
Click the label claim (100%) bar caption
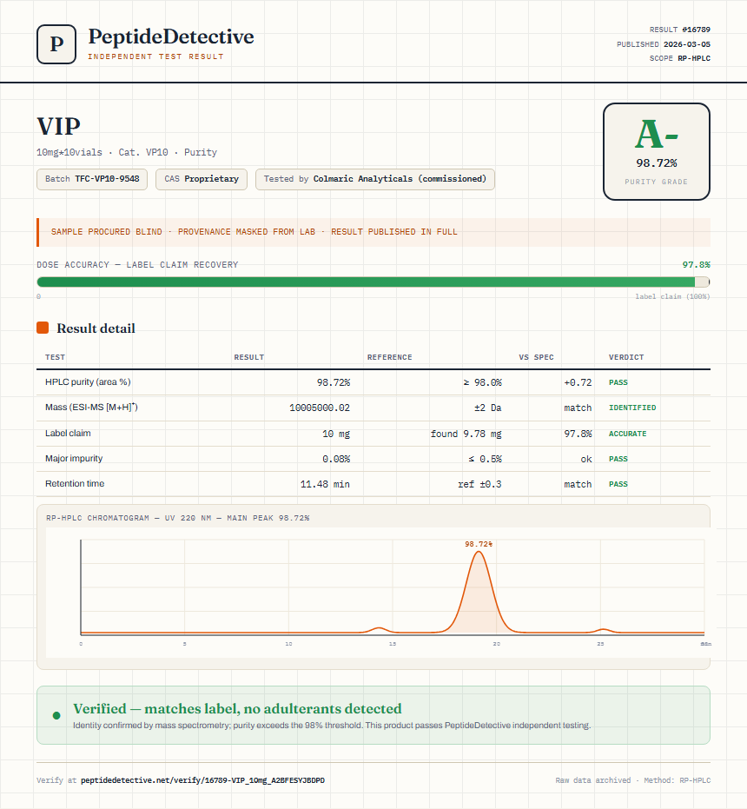coord(672,296)
